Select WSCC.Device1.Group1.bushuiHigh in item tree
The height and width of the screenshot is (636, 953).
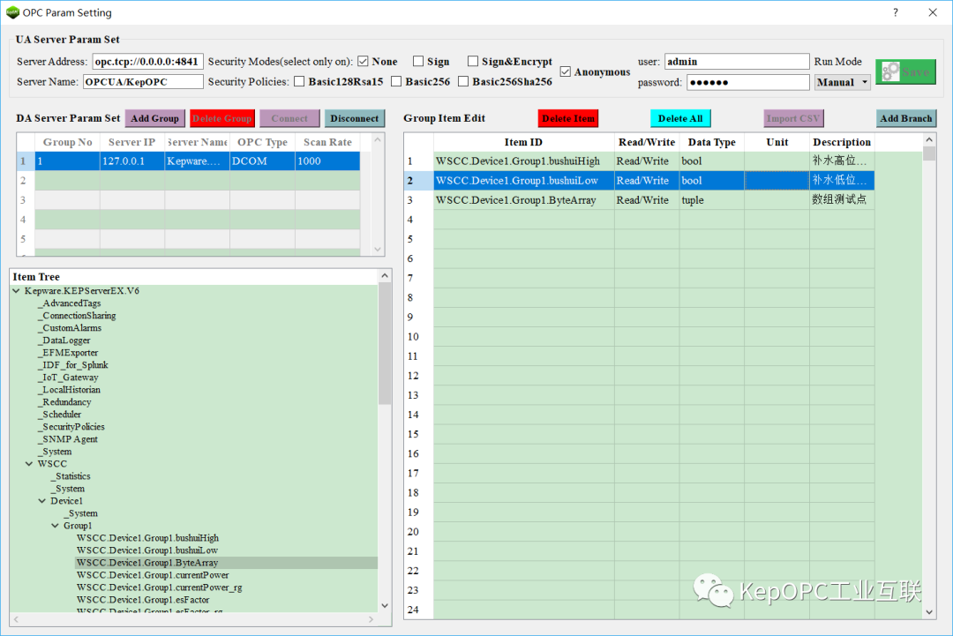(147, 538)
